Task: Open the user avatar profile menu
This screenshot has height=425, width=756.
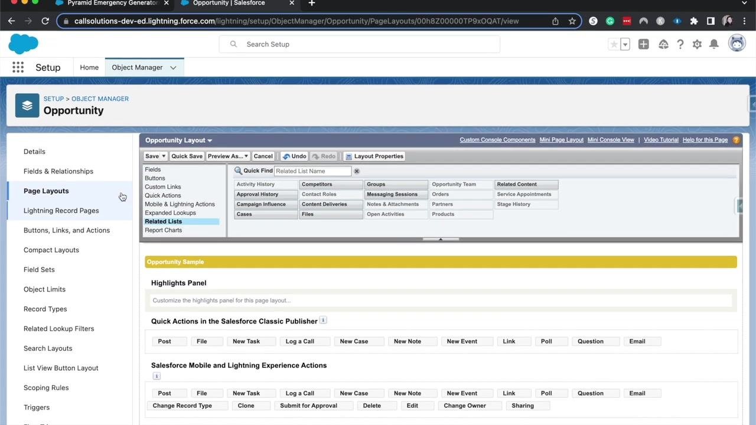Action: point(737,44)
